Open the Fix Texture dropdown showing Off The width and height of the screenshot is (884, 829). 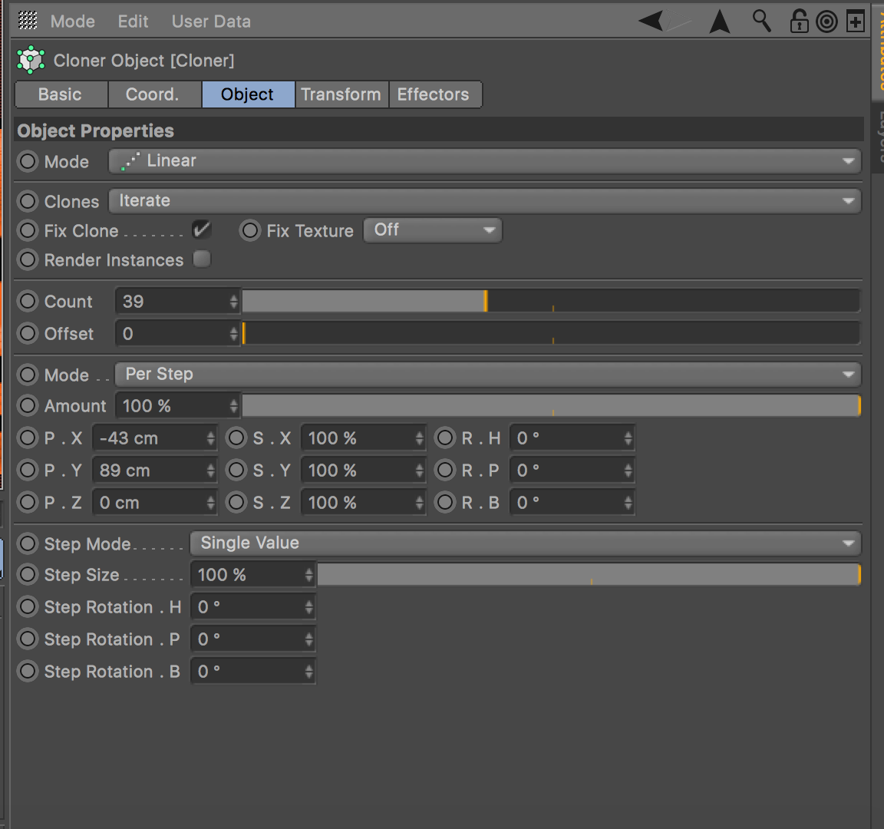pyautogui.click(x=433, y=230)
